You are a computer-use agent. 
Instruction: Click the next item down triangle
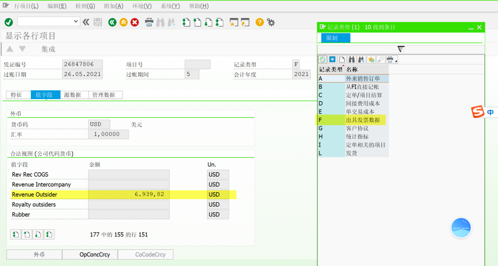coord(22,49)
